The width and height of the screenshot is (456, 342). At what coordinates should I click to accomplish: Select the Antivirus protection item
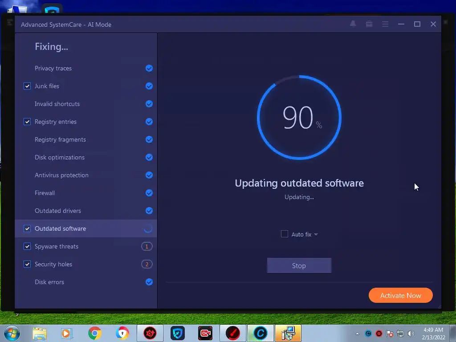[x=86, y=175]
